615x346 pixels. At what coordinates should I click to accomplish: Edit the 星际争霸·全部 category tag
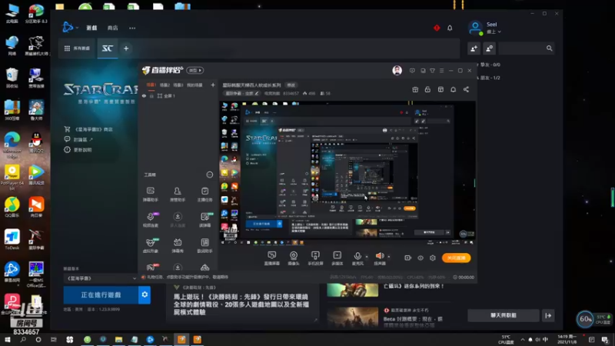(x=242, y=93)
